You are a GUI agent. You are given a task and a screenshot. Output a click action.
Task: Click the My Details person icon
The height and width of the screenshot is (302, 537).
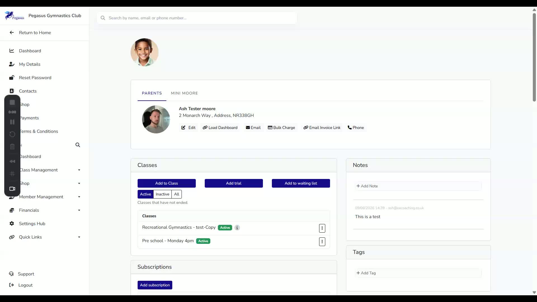tap(12, 64)
